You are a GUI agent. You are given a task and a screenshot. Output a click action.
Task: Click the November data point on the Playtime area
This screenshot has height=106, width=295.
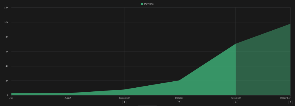(x=236, y=44)
